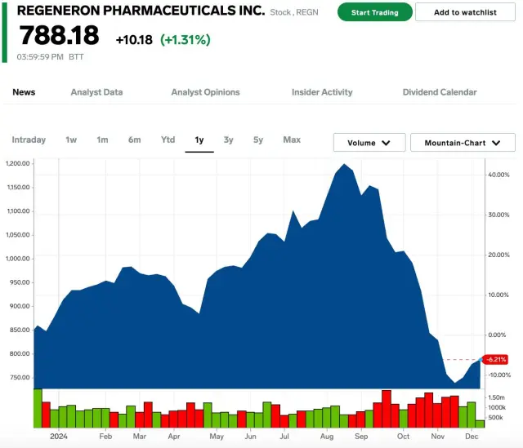View the Insider Activity tab
The image size is (523, 448).
[x=322, y=92]
